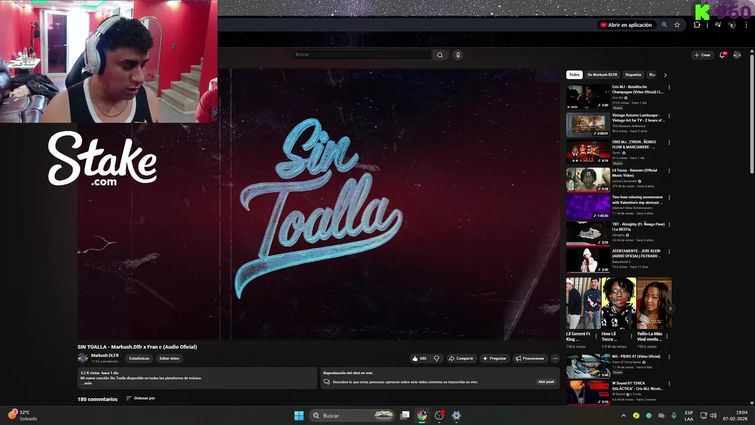
Task: Select the "Reguetón" filter chip
Action: point(633,75)
